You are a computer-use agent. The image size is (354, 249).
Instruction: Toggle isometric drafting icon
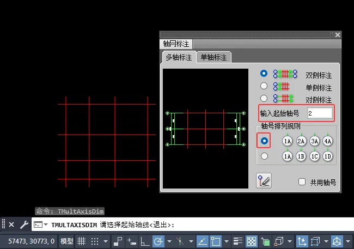click(180, 241)
